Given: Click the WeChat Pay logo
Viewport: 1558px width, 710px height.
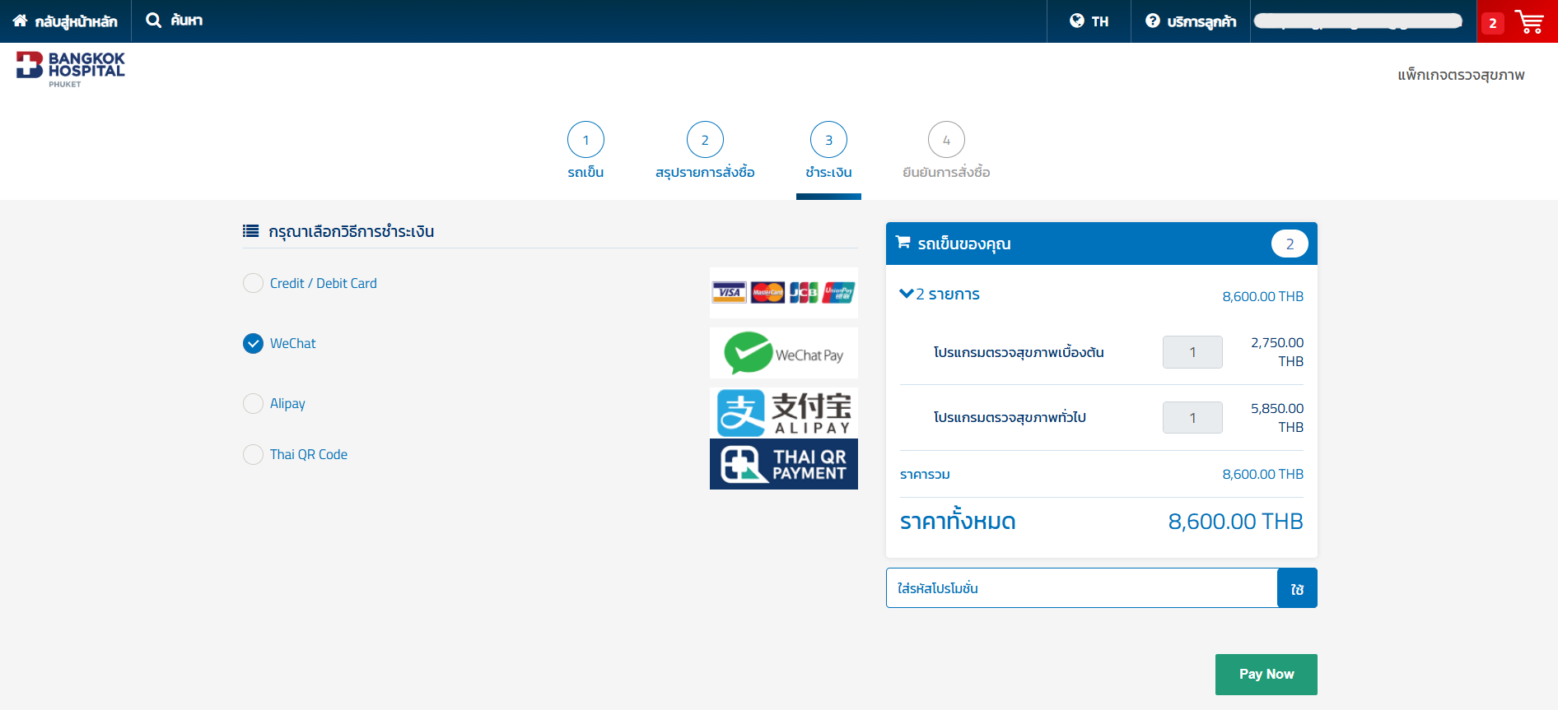Looking at the screenshot, I should tap(784, 353).
